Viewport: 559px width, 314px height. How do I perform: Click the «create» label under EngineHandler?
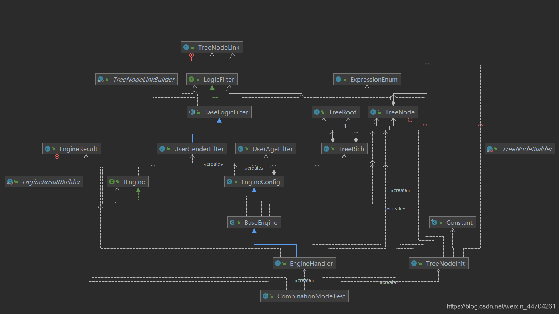point(304,280)
